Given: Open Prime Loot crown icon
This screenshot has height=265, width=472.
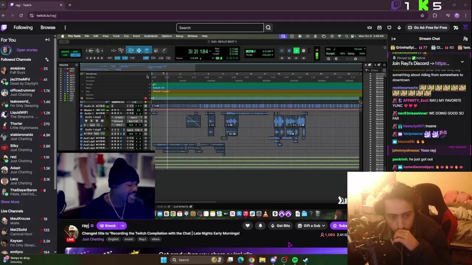Looking at the screenshot, I should click(x=369, y=28).
